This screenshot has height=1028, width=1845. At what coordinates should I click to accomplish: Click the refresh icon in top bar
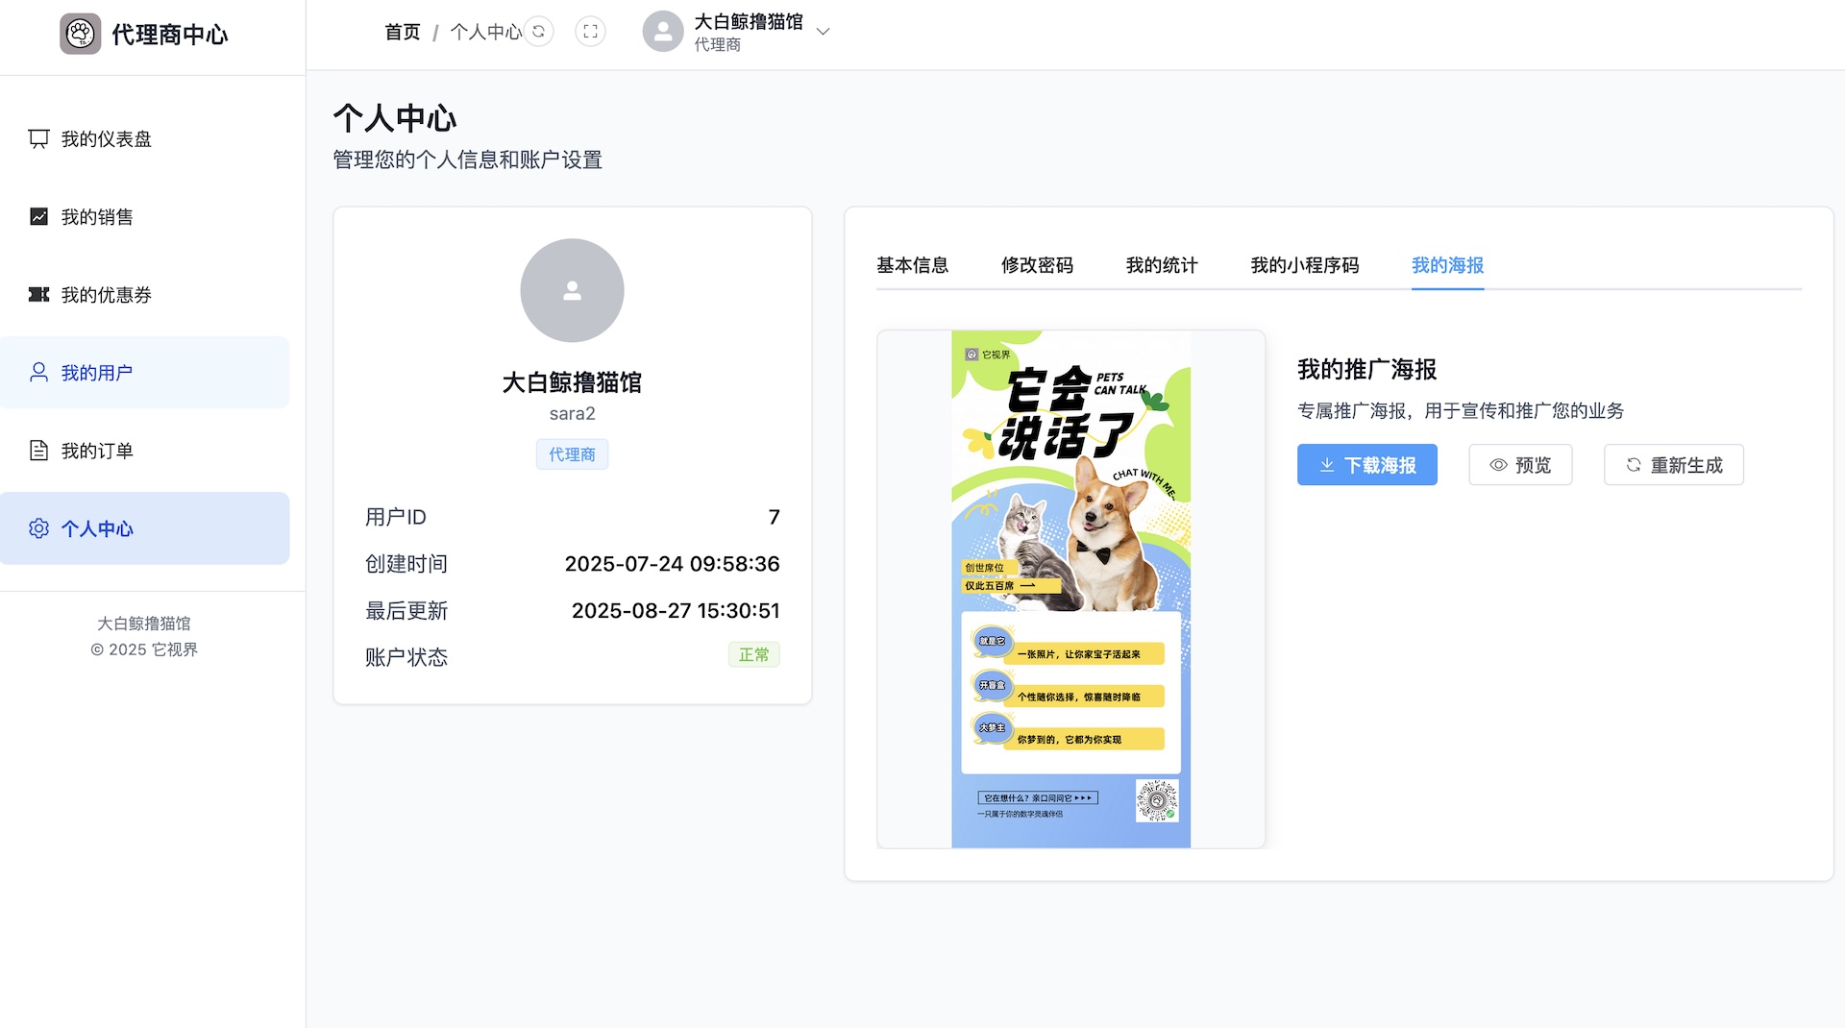[x=539, y=32]
